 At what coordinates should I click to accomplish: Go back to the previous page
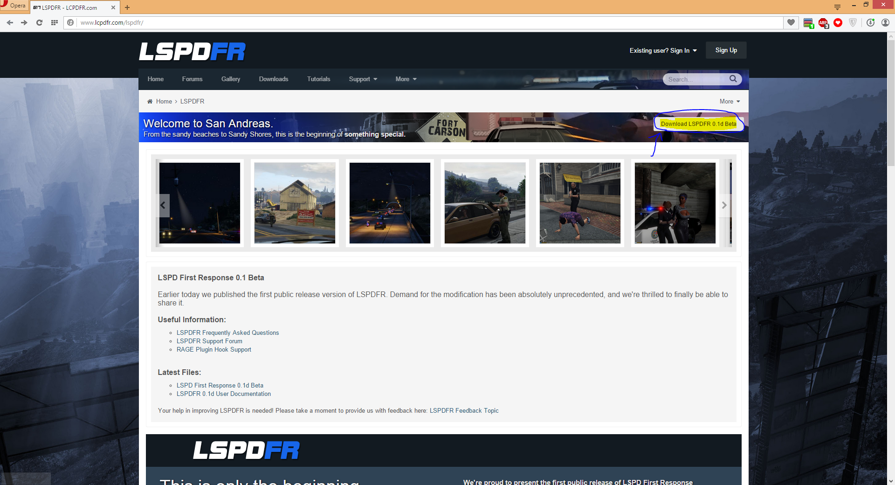pos(10,22)
